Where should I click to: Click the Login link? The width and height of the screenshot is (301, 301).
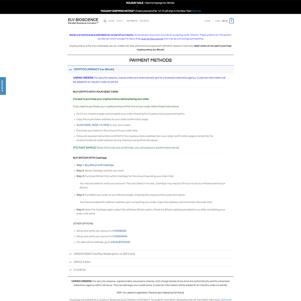coord(207,21)
